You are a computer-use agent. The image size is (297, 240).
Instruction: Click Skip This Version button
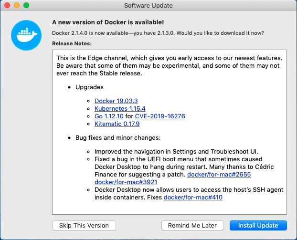tap(84, 225)
